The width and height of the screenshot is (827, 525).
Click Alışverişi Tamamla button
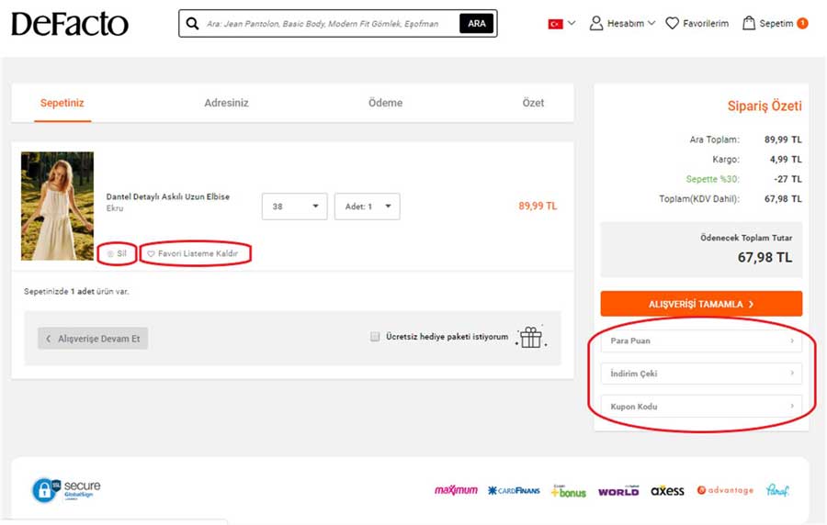click(701, 304)
